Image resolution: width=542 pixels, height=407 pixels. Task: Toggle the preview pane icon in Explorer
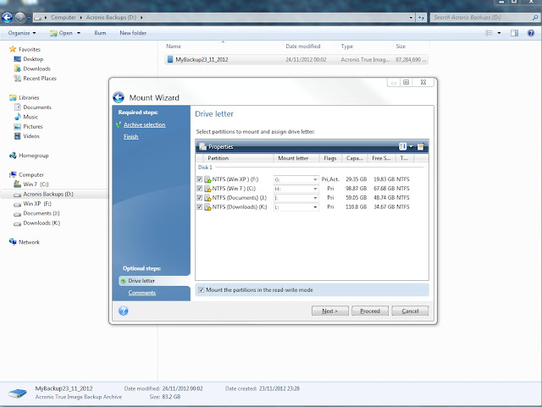[x=514, y=33]
